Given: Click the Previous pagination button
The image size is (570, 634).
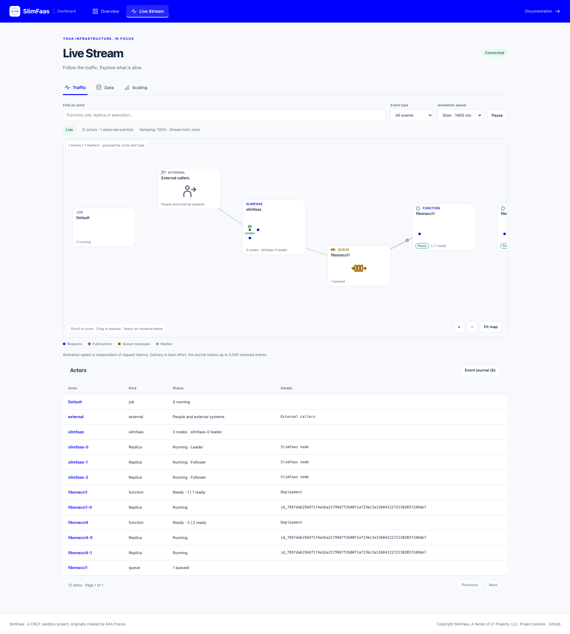Looking at the screenshot, I should (470, 585).
